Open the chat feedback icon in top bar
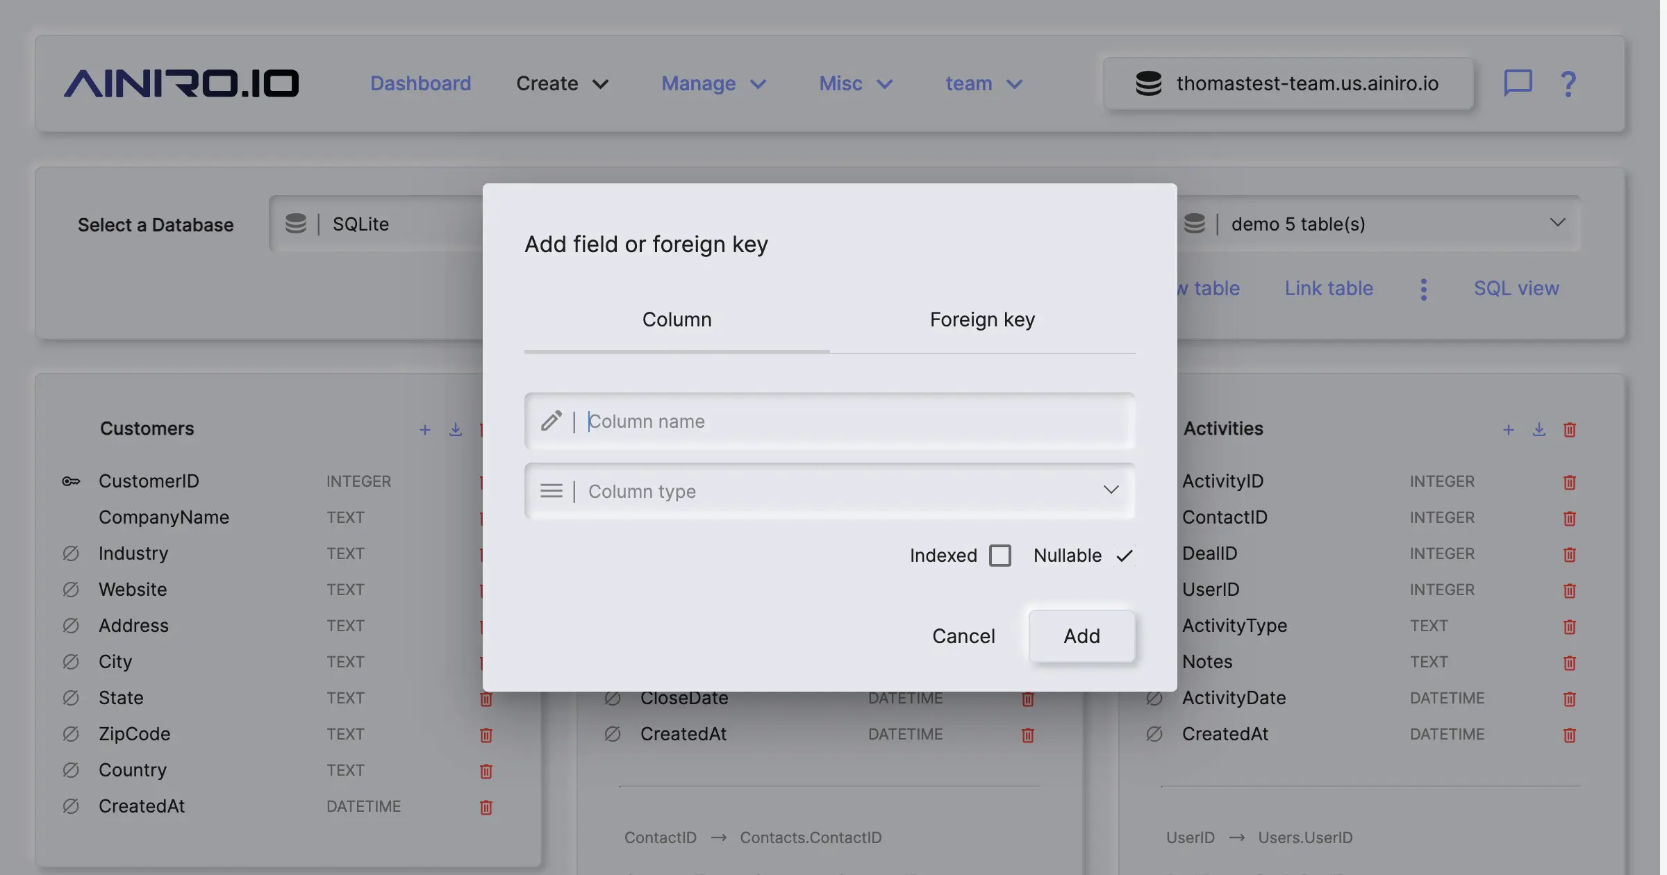Viewport: 1667px width, 875px height. click(1518, 83)
